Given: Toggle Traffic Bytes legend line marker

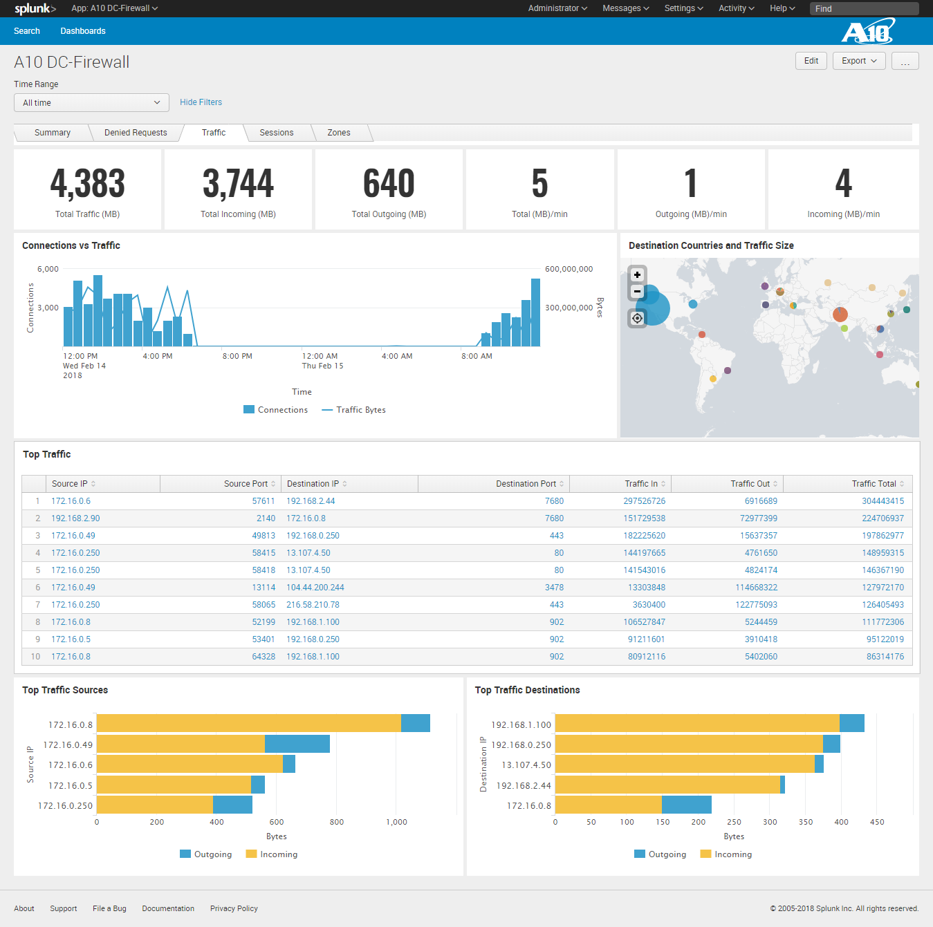Looking at the screenshot, I should 327,410.
